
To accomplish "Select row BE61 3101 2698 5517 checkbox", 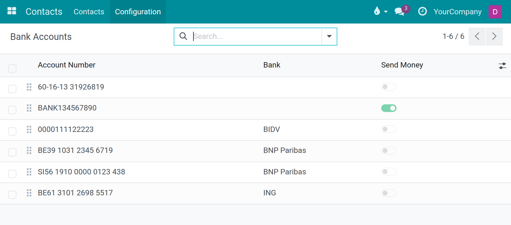I will (12, 195).
